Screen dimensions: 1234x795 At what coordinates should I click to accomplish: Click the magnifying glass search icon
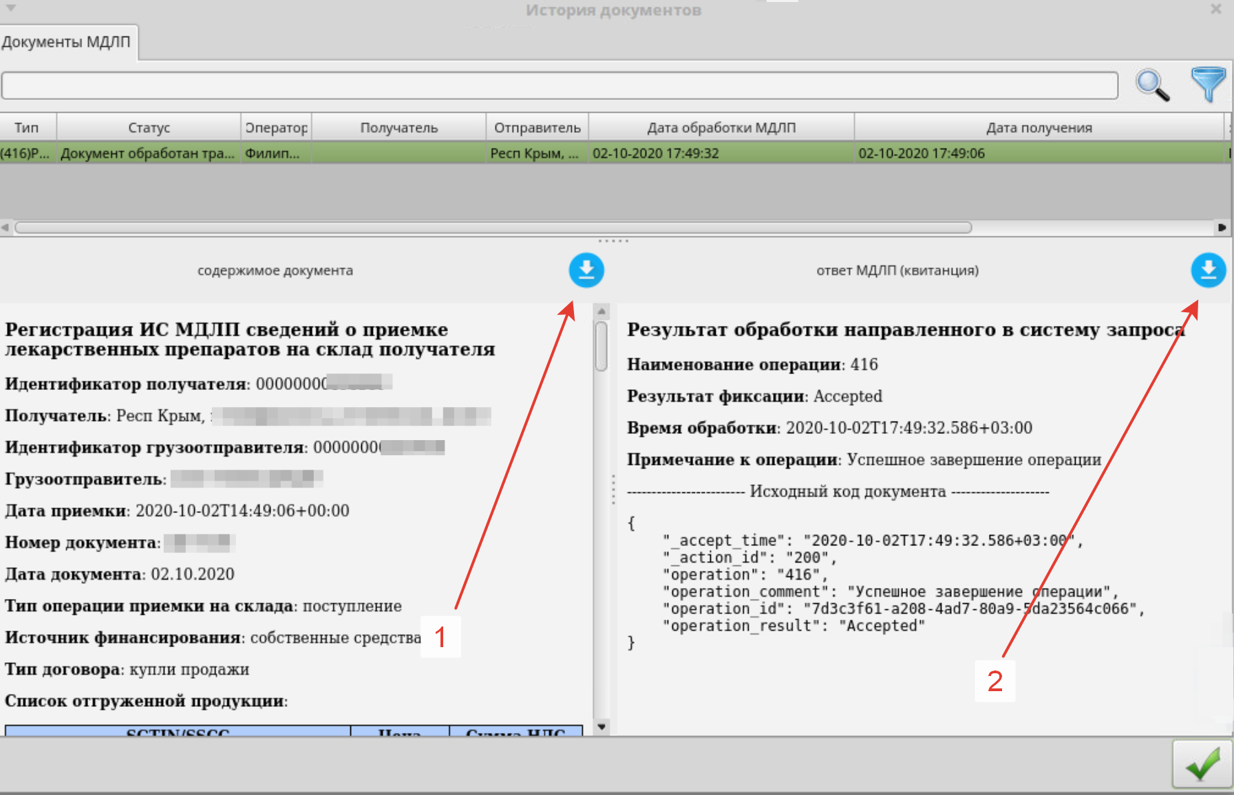coord(1152,85)
